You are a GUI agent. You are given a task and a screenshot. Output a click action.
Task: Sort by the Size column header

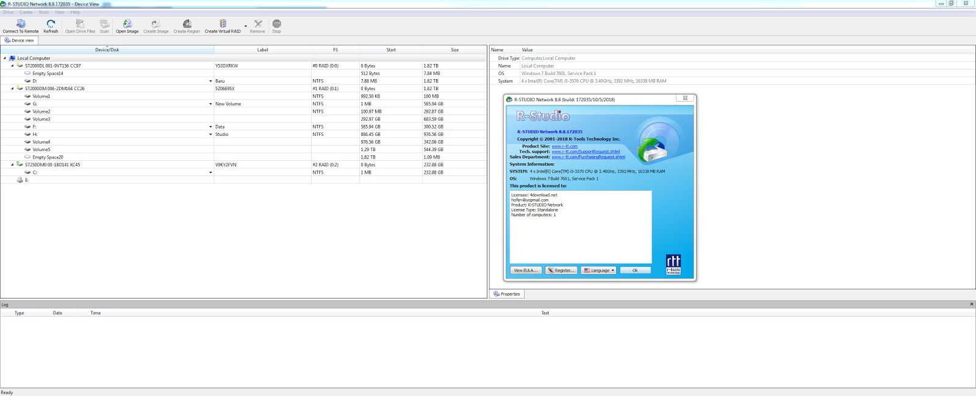tap(454, 50)
